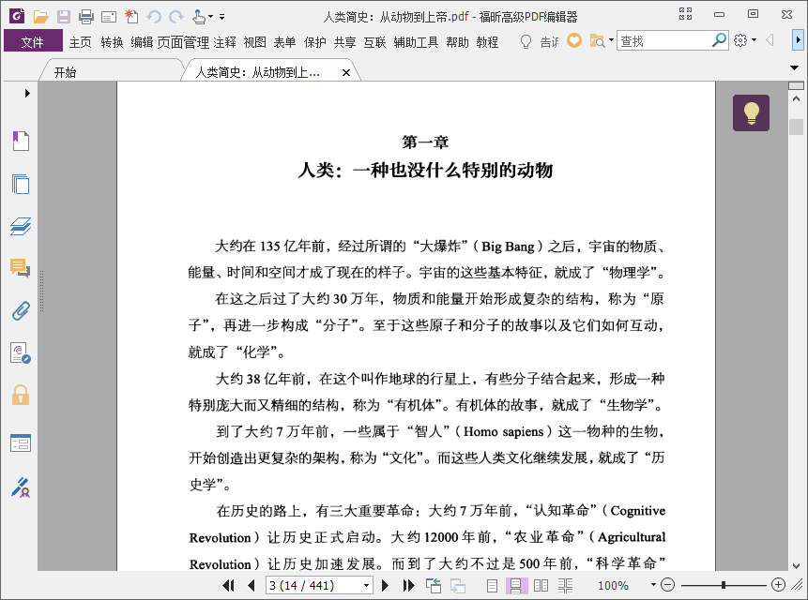Open a file with the folder icon
Viewport: 808px width, 600px height.
click(x=40, y=17)
